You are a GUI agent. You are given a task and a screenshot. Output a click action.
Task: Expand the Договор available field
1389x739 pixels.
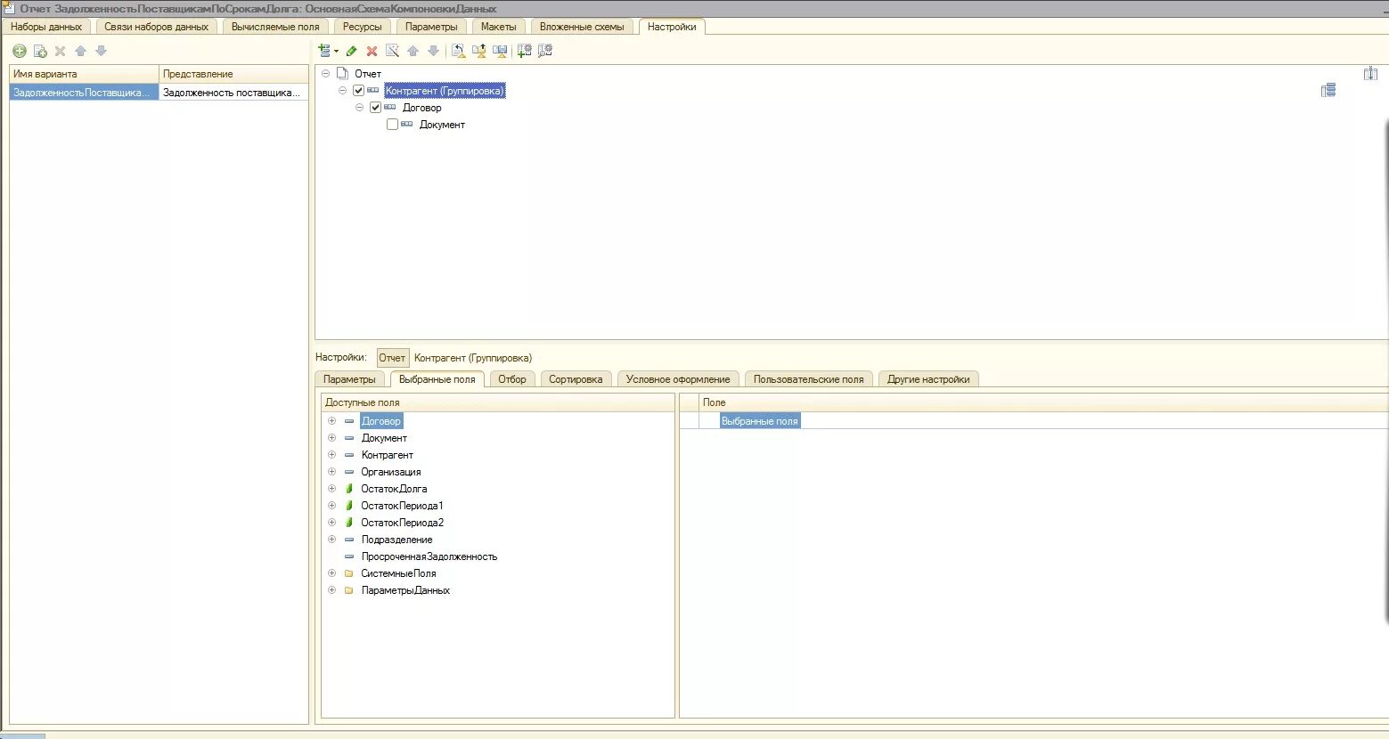331,420
